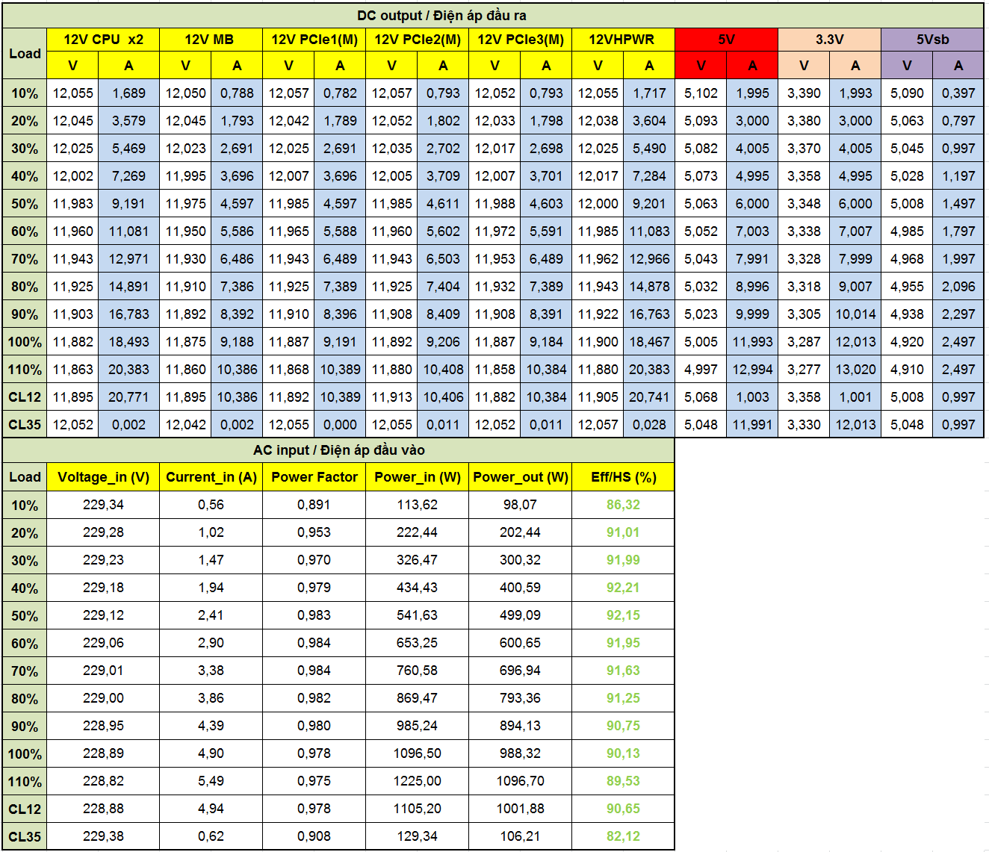The width and height of the screenshot is (989, 852).
Task: Click the 12V MB column header
Action: [x=210, y=40]
